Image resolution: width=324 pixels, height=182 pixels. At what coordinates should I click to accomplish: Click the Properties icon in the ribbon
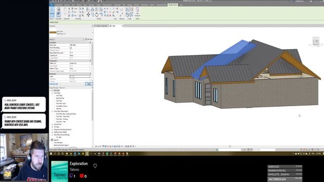click(59, 15)
